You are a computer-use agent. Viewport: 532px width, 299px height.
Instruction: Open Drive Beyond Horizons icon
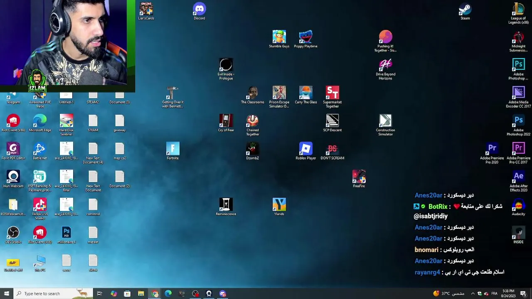[385, 69]
